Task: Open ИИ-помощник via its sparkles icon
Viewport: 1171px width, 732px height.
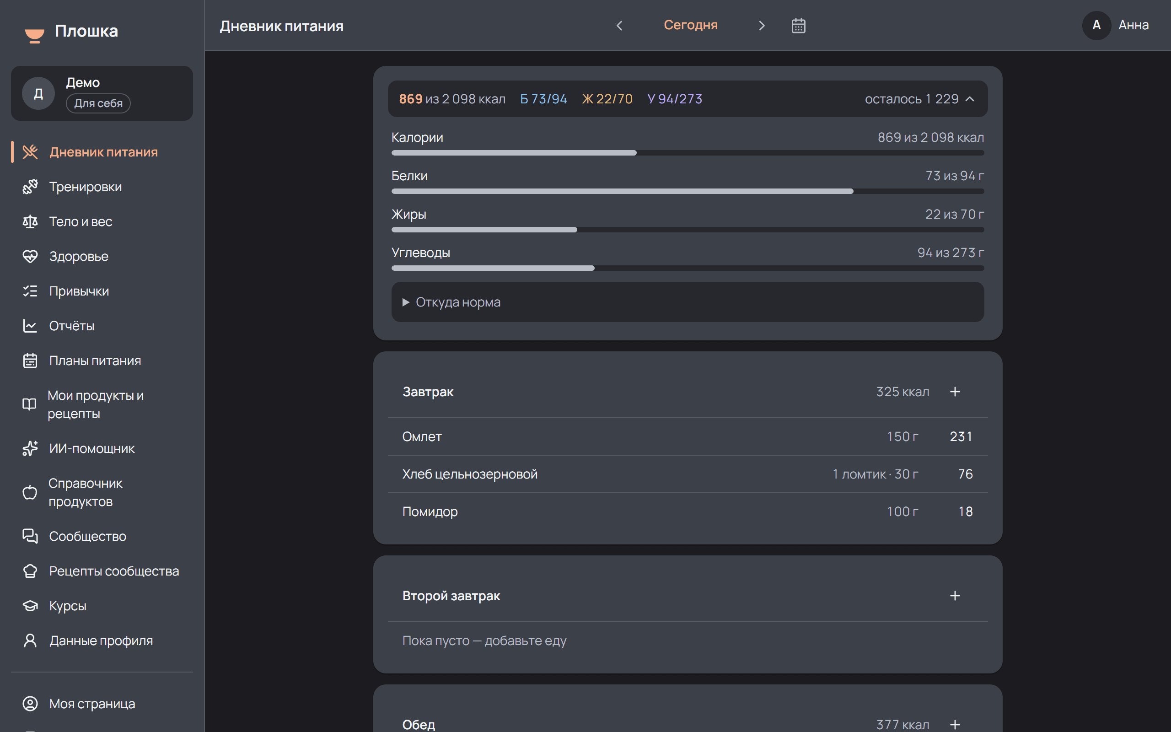Action: coord(30,449)
